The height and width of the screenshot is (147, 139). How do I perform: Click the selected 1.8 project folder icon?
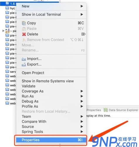pos(7,3)
